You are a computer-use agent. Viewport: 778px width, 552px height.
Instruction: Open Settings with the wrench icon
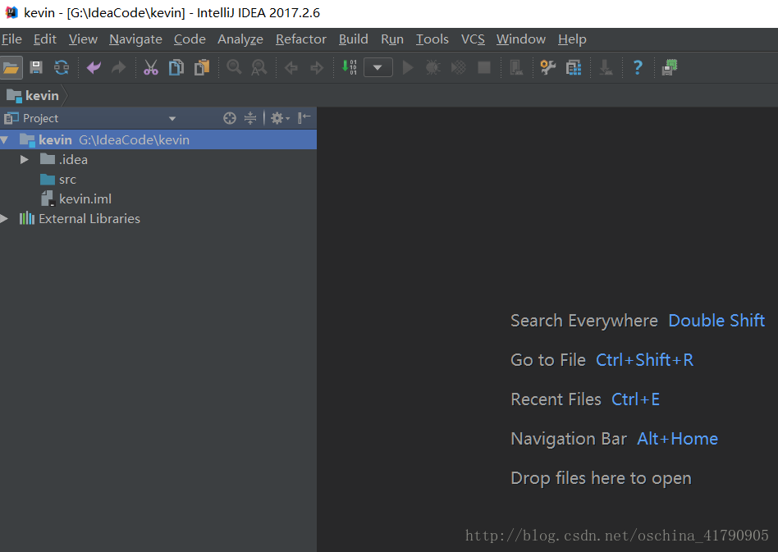pos(548,67)
